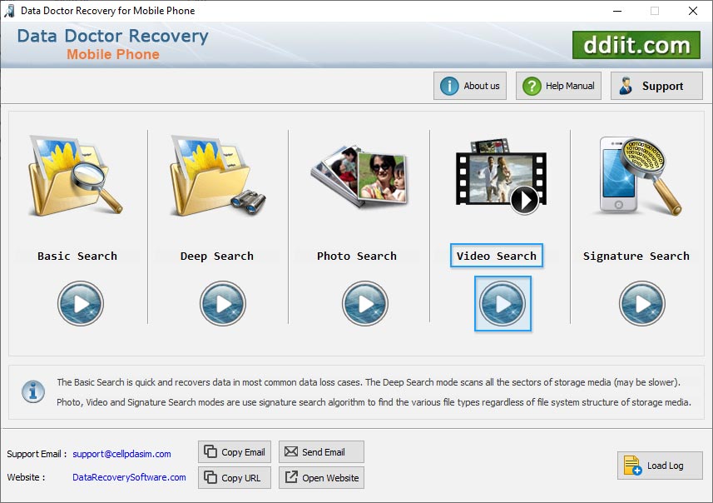The image size is (713, 503).
Task: Click the DataRecoverySoftware.com website link
Action: (128, 477)
